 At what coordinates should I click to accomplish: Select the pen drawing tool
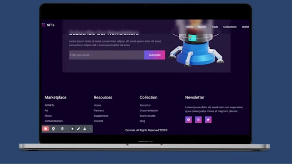pos(79,129)
